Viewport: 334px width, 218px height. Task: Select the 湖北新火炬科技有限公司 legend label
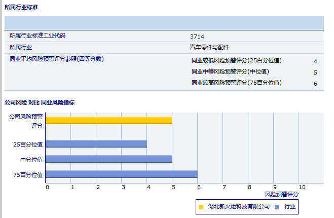(x=239, y=207)
